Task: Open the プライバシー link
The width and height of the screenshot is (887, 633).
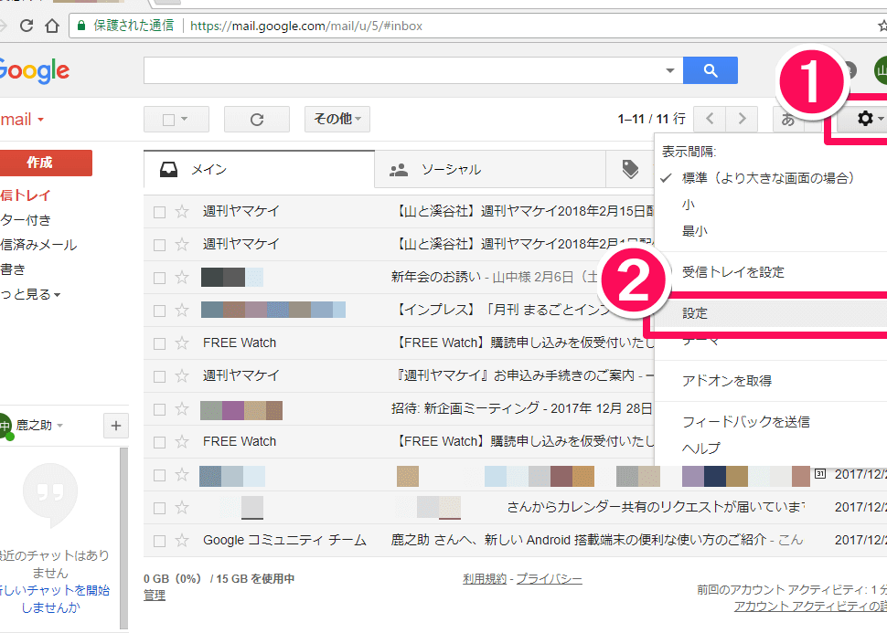Action: 550,579
